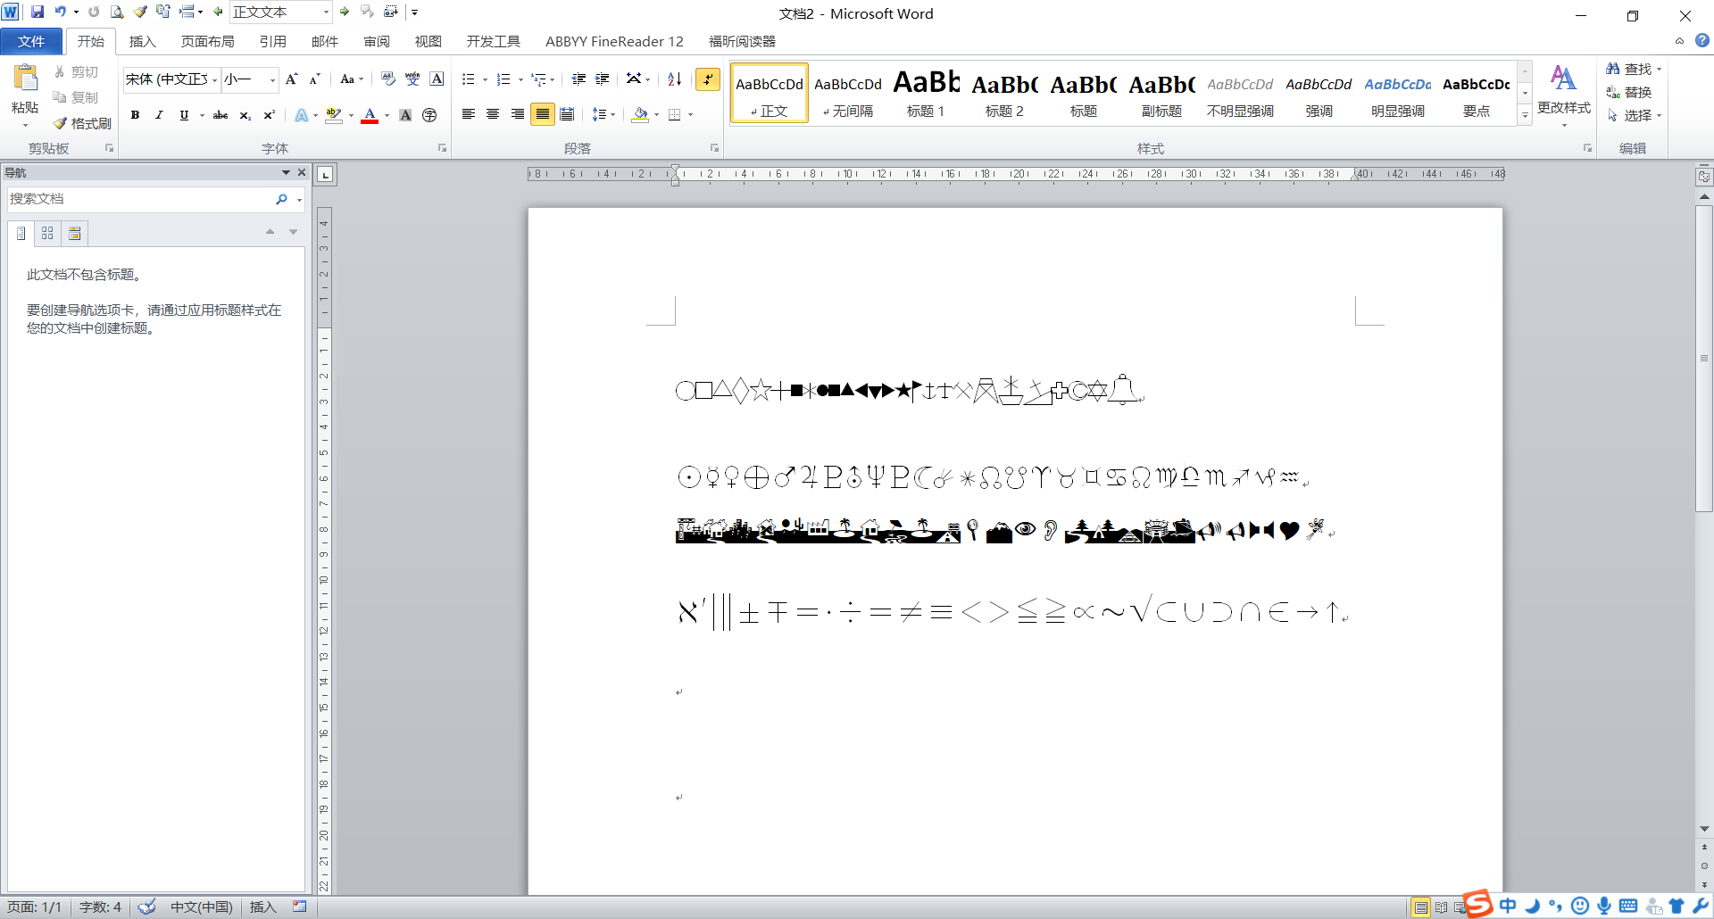This screenshot has width=1714, height=919.
Task: Apply the text highlight color
Action: 334,115
